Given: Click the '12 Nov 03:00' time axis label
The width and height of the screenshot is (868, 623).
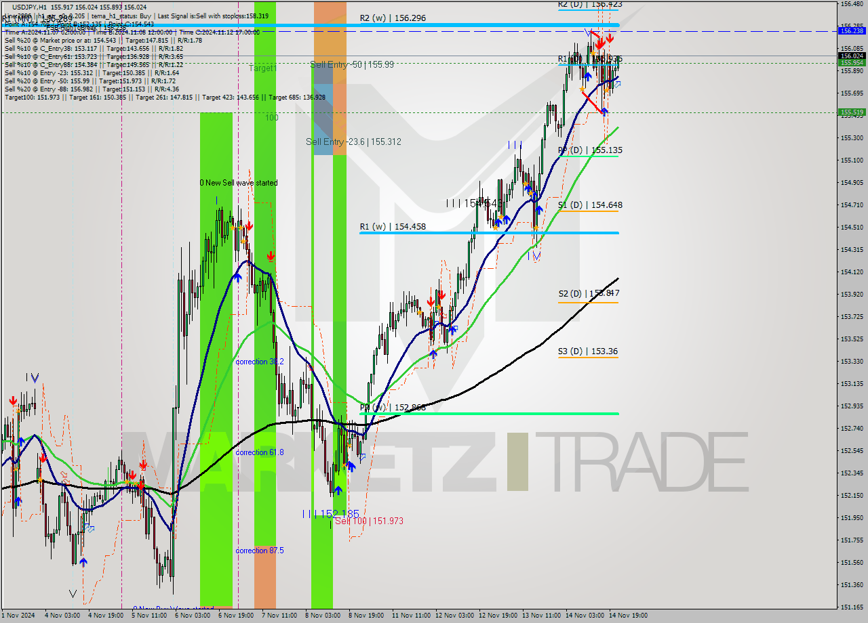Looking at the screenshot, I should click(x=456, y=616).
